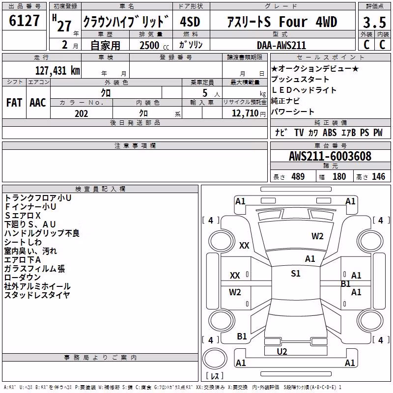Screen dimensions: 393x393
Task: Click the car name クラウンハイブリッド
Action: tap(126, 21)
